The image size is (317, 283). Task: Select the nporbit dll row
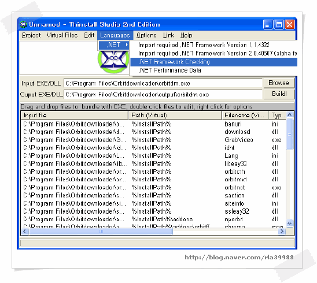(x=153, y=219)
